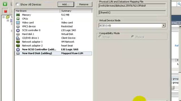181x101 pixels.
Task: Click the Hard disk 1 icon
Action: [18, 34]
